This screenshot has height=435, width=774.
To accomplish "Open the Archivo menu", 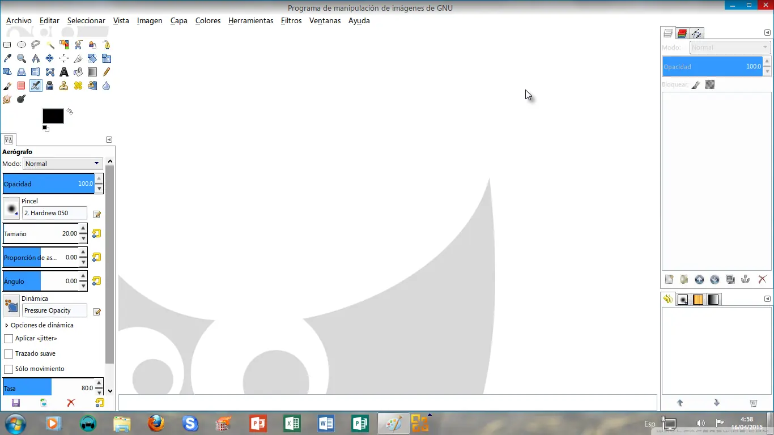I will [x=19, y=20].
